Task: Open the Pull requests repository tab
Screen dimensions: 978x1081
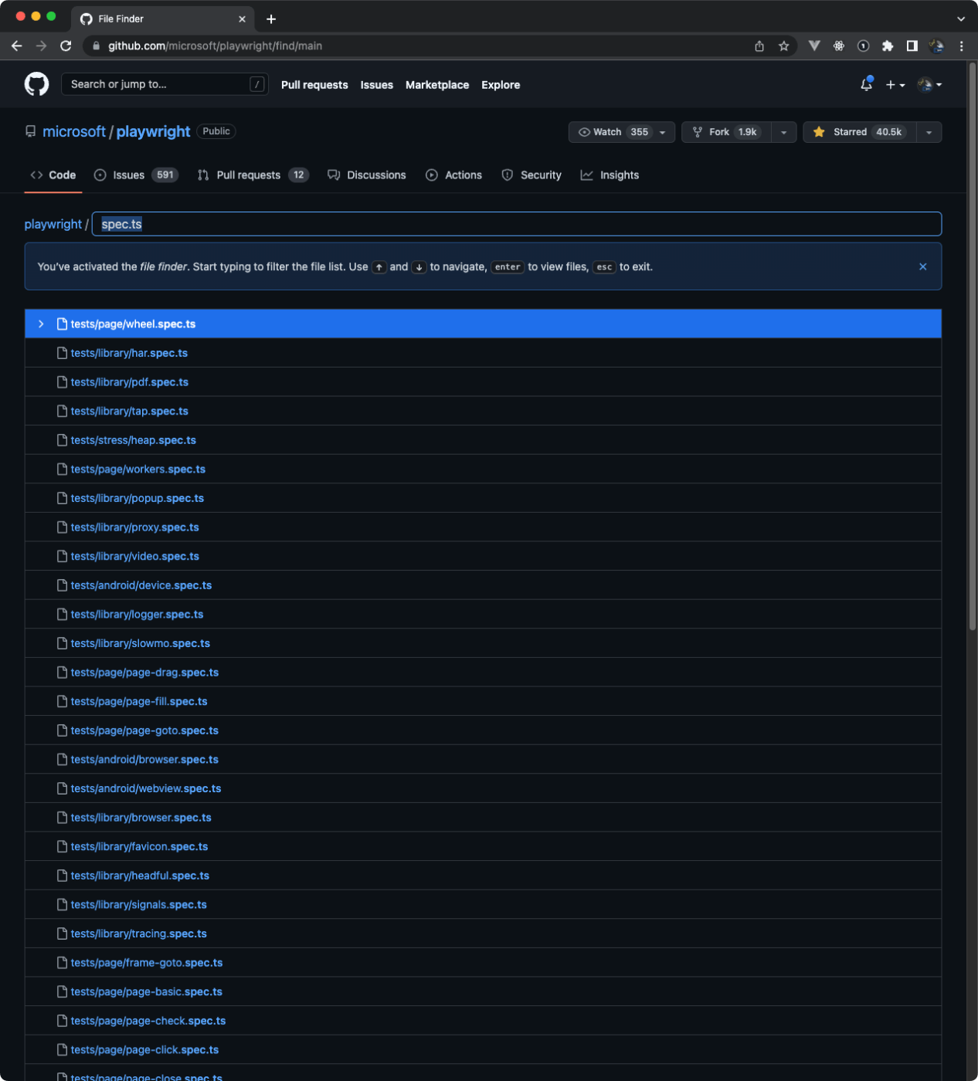Action: (253, 175)
